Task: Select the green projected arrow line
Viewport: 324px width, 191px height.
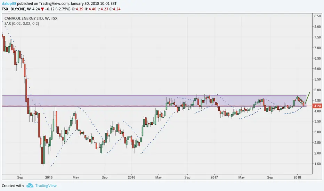Action: coord(307,98)
